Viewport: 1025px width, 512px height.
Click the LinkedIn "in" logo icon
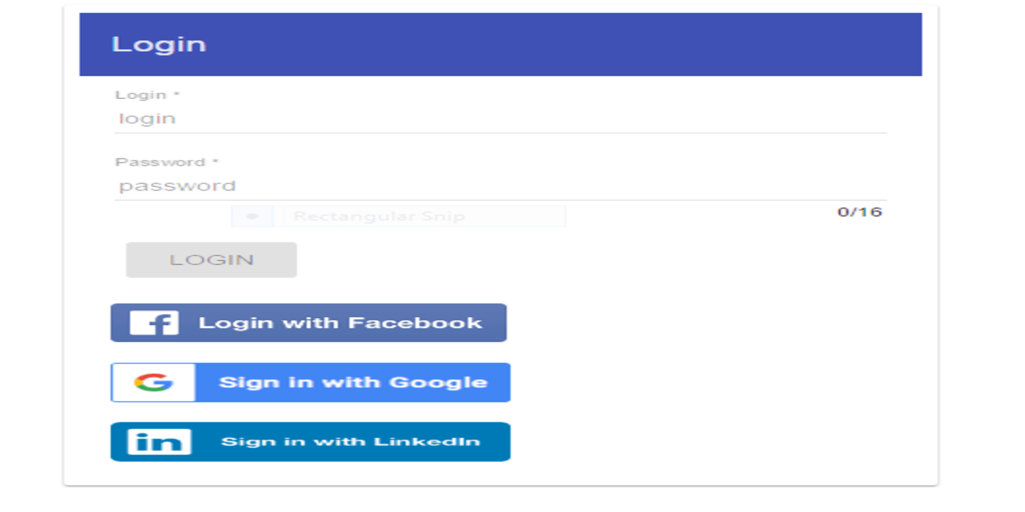point(159,442)
